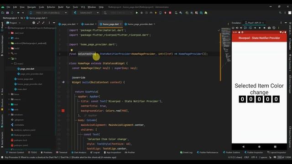
Task: Select pubspec.yaml in project tree
Action: (x=21, y=145)
